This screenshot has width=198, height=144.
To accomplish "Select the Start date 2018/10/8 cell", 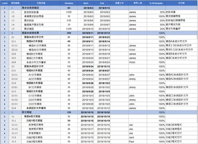I will pos(85,108).
